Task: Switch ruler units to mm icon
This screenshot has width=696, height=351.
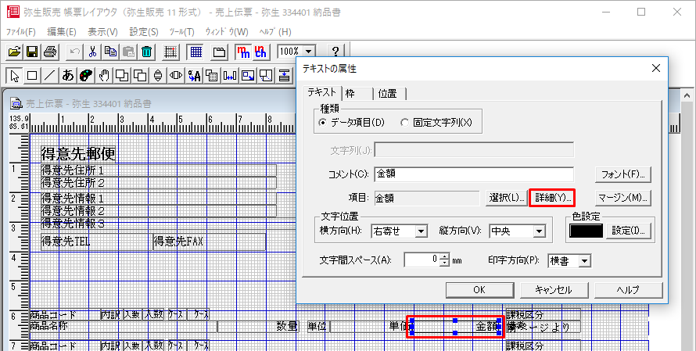Action: tap(243, 52)
